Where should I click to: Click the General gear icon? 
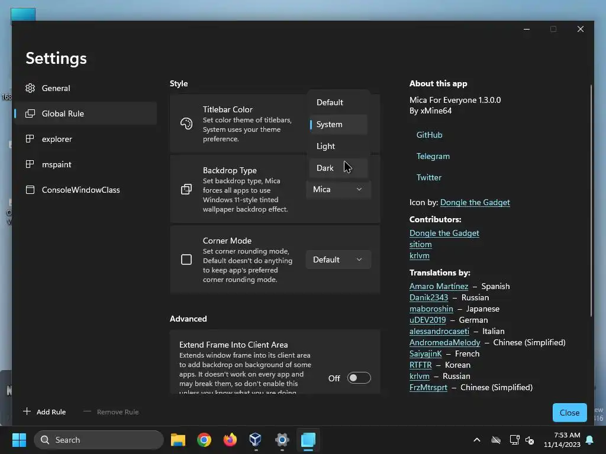(x=30, y=88)
